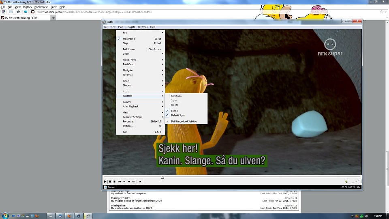389x219 pixels.
Task: Open the player's Favorites menu bar item
Action: click(x=143, y=27)
